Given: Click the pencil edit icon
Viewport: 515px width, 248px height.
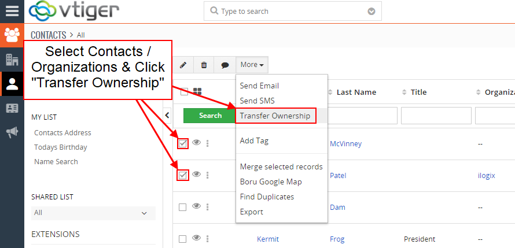Looking at the screenshot, I should 183,65.
